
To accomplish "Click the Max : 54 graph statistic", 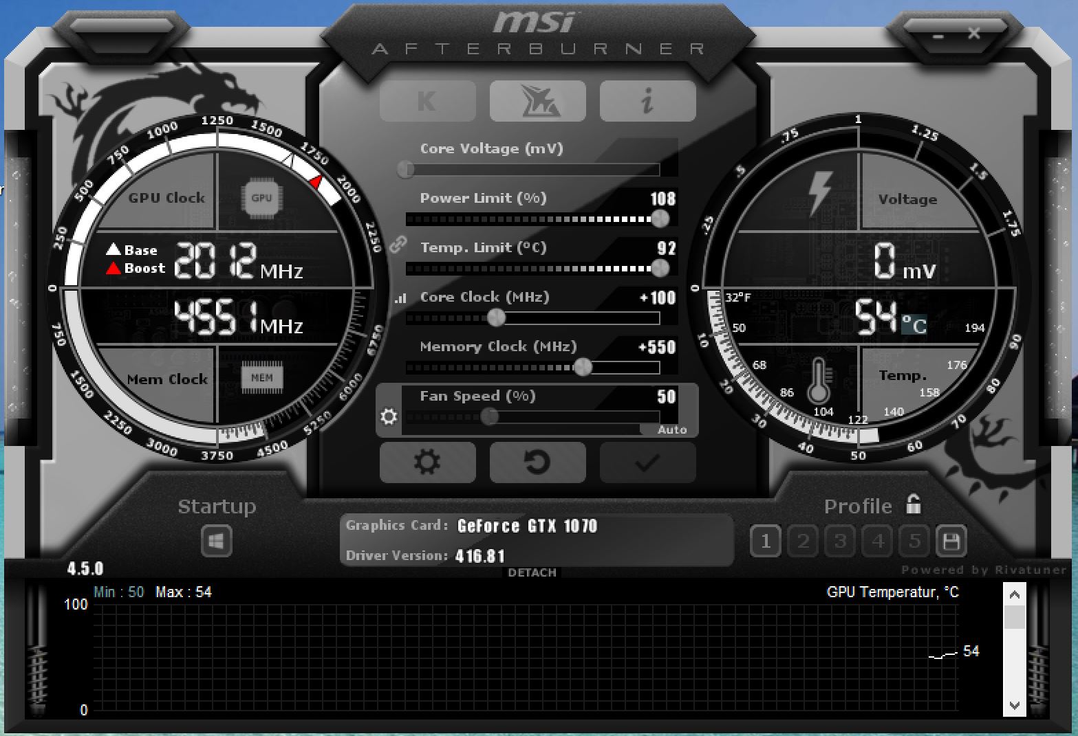I will click(184, 592).
